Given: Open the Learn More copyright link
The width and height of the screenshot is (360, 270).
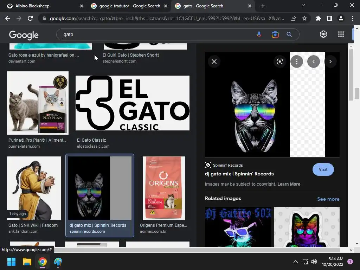Looking at the screenshot, I should 289,184.
